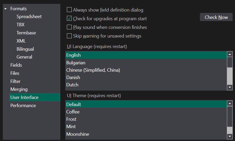Enable Always show field definition dialog
This screenshot has width=235, height=141.
point(69,10)
